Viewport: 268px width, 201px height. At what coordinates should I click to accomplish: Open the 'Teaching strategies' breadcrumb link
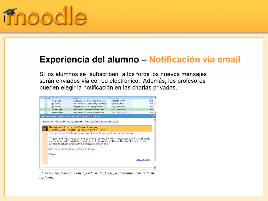[x=74, y=121]
